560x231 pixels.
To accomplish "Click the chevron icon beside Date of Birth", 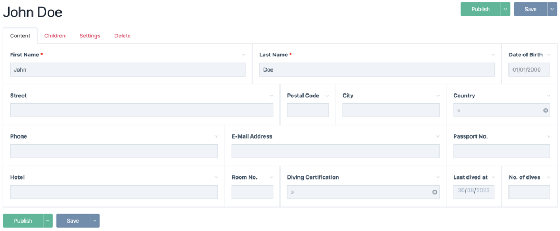I will [549, 55].
